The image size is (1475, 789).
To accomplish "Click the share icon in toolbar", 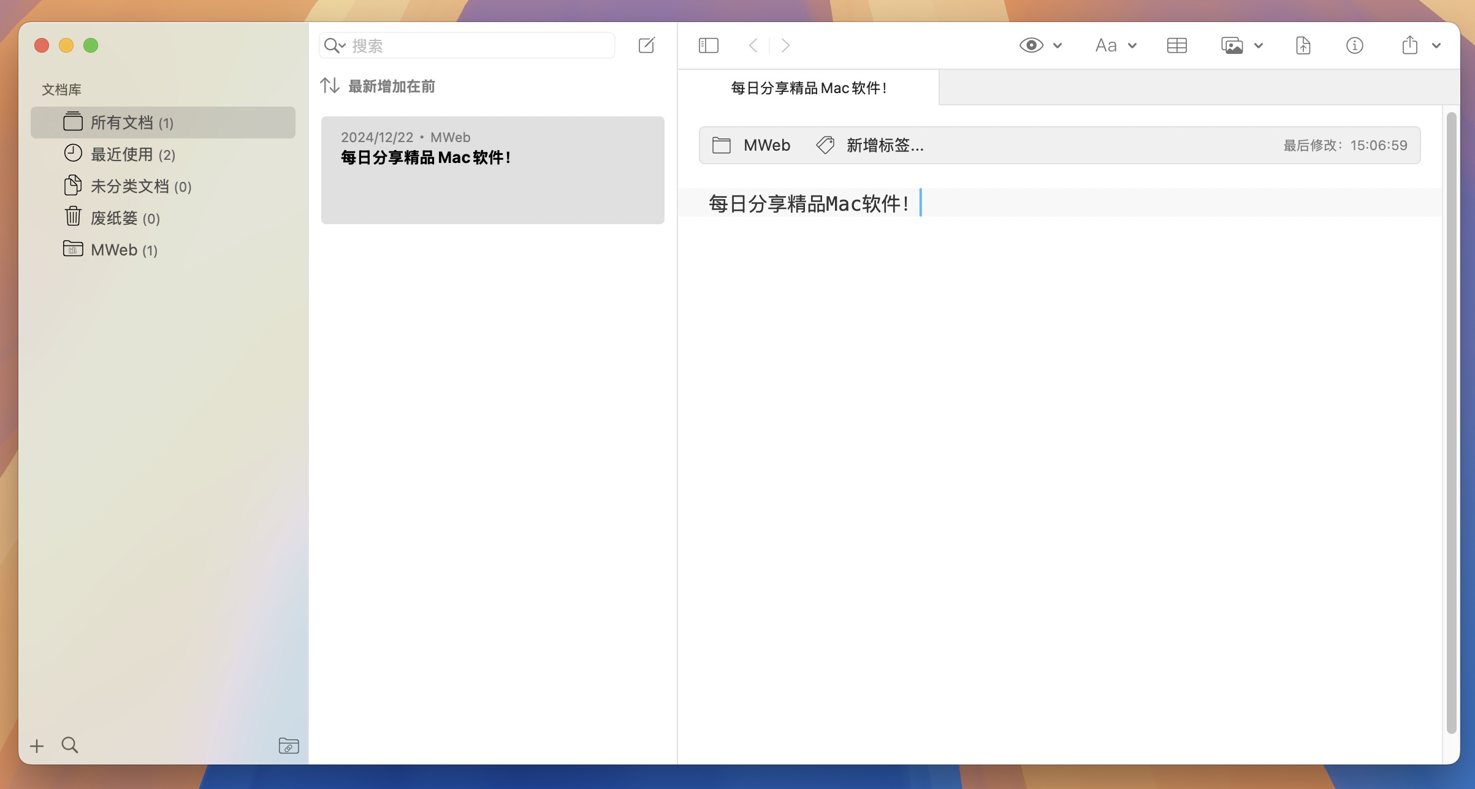I will point(1409,45).
